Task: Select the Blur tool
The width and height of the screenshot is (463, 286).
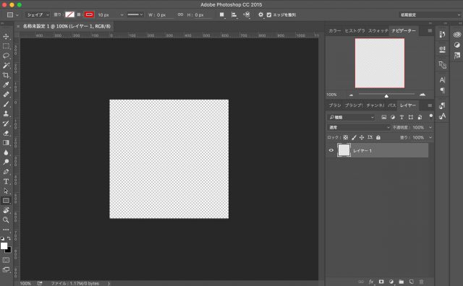Action: pos(6,152)
